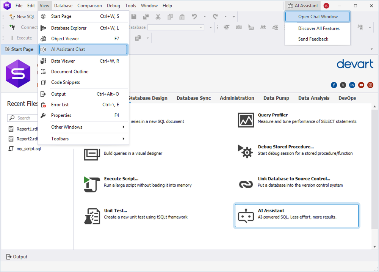Screen dimensions: 379x272
Task: Select AI Assistant Chat from View menu
Action: pos(83,49)
